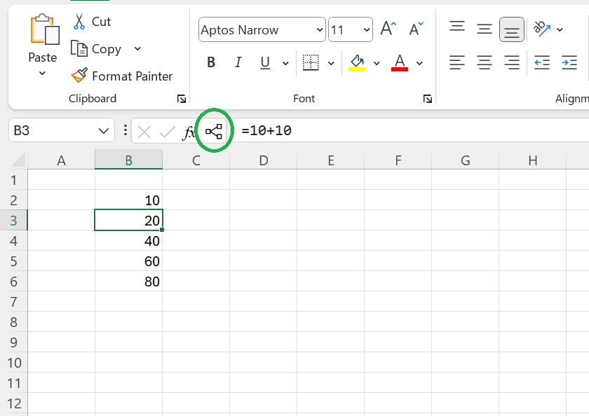Open font color palette arrow
The height and width of the screenshot is (416, 589).
point(419,63)
